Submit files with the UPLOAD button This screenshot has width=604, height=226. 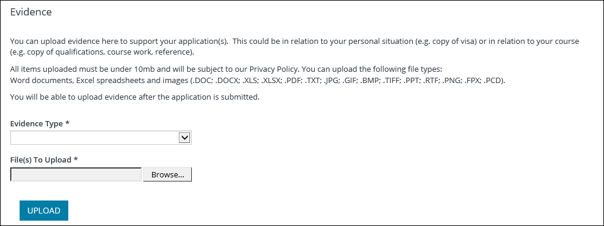pyautogui.click(x=44, y=211)
